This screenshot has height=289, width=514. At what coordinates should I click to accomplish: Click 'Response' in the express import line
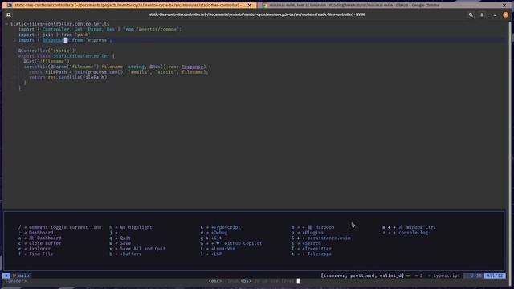point(53,40)
